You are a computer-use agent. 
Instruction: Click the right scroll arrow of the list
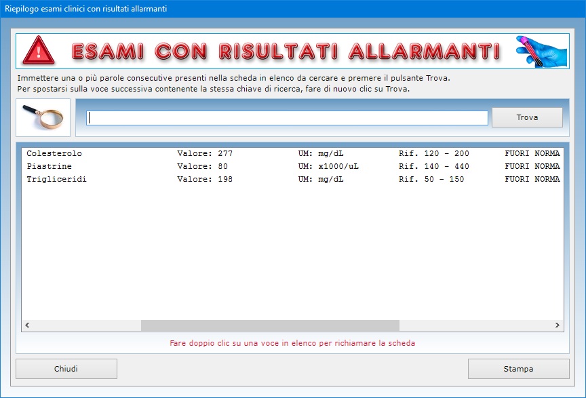coord(558,325)
